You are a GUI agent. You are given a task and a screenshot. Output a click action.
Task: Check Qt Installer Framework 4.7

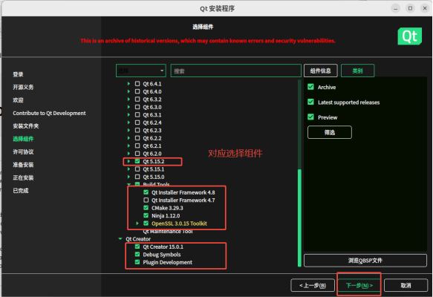[146, 200]
